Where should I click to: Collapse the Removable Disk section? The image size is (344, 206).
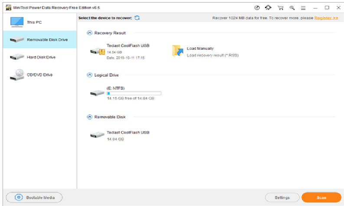coord(89,117)
